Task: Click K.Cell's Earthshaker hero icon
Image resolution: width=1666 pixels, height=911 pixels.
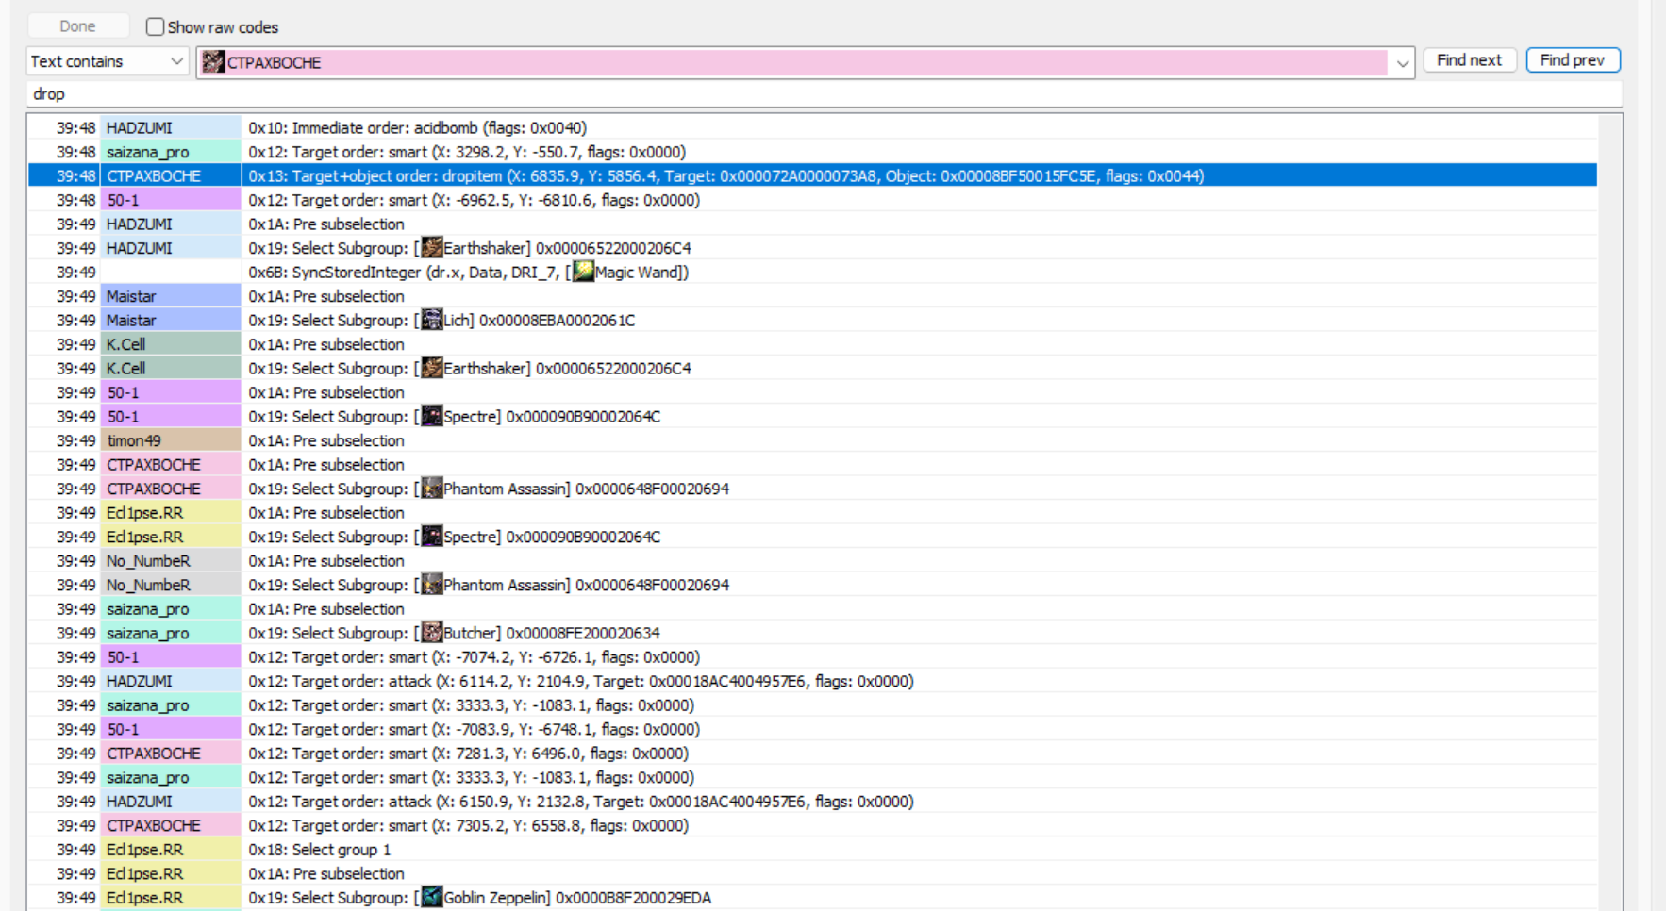Action: tap(432, 368)
